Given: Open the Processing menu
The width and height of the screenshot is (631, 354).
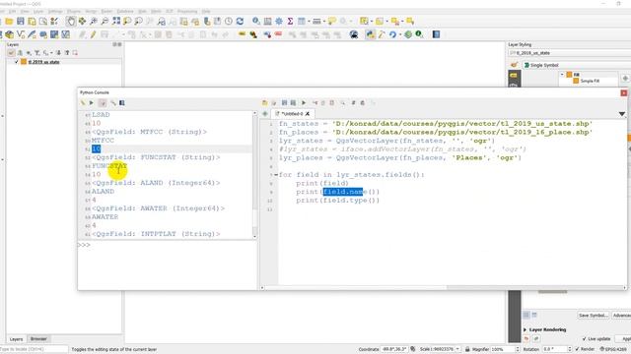Looking at the screenshot, I should pyautogui.click(x=187, y=11).
